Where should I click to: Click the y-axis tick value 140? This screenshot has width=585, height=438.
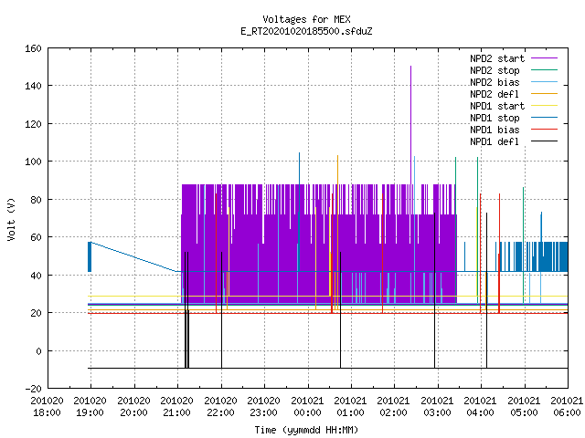33,86
